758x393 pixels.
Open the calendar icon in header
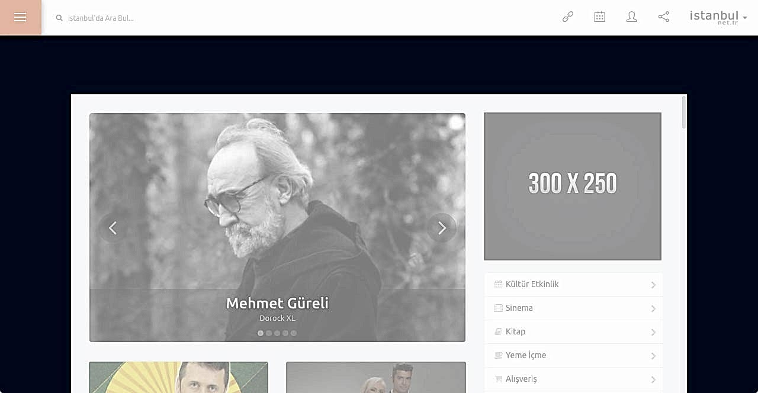click(x=600, y=17)
